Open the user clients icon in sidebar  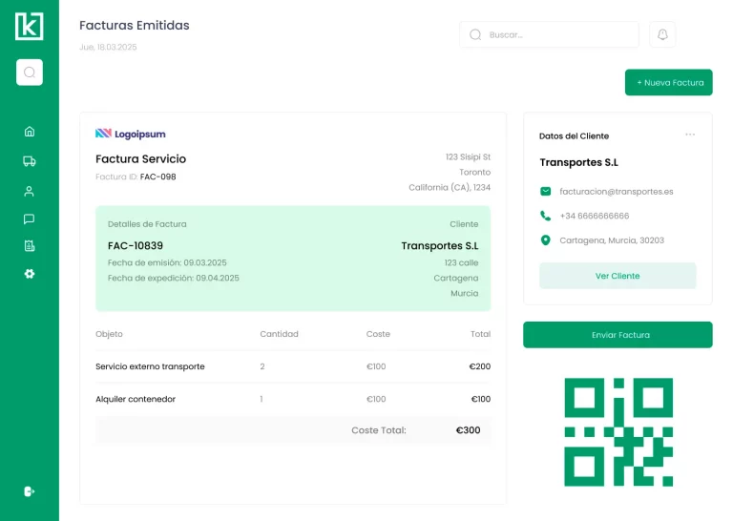pyautogui.click(x=30, y=191)
